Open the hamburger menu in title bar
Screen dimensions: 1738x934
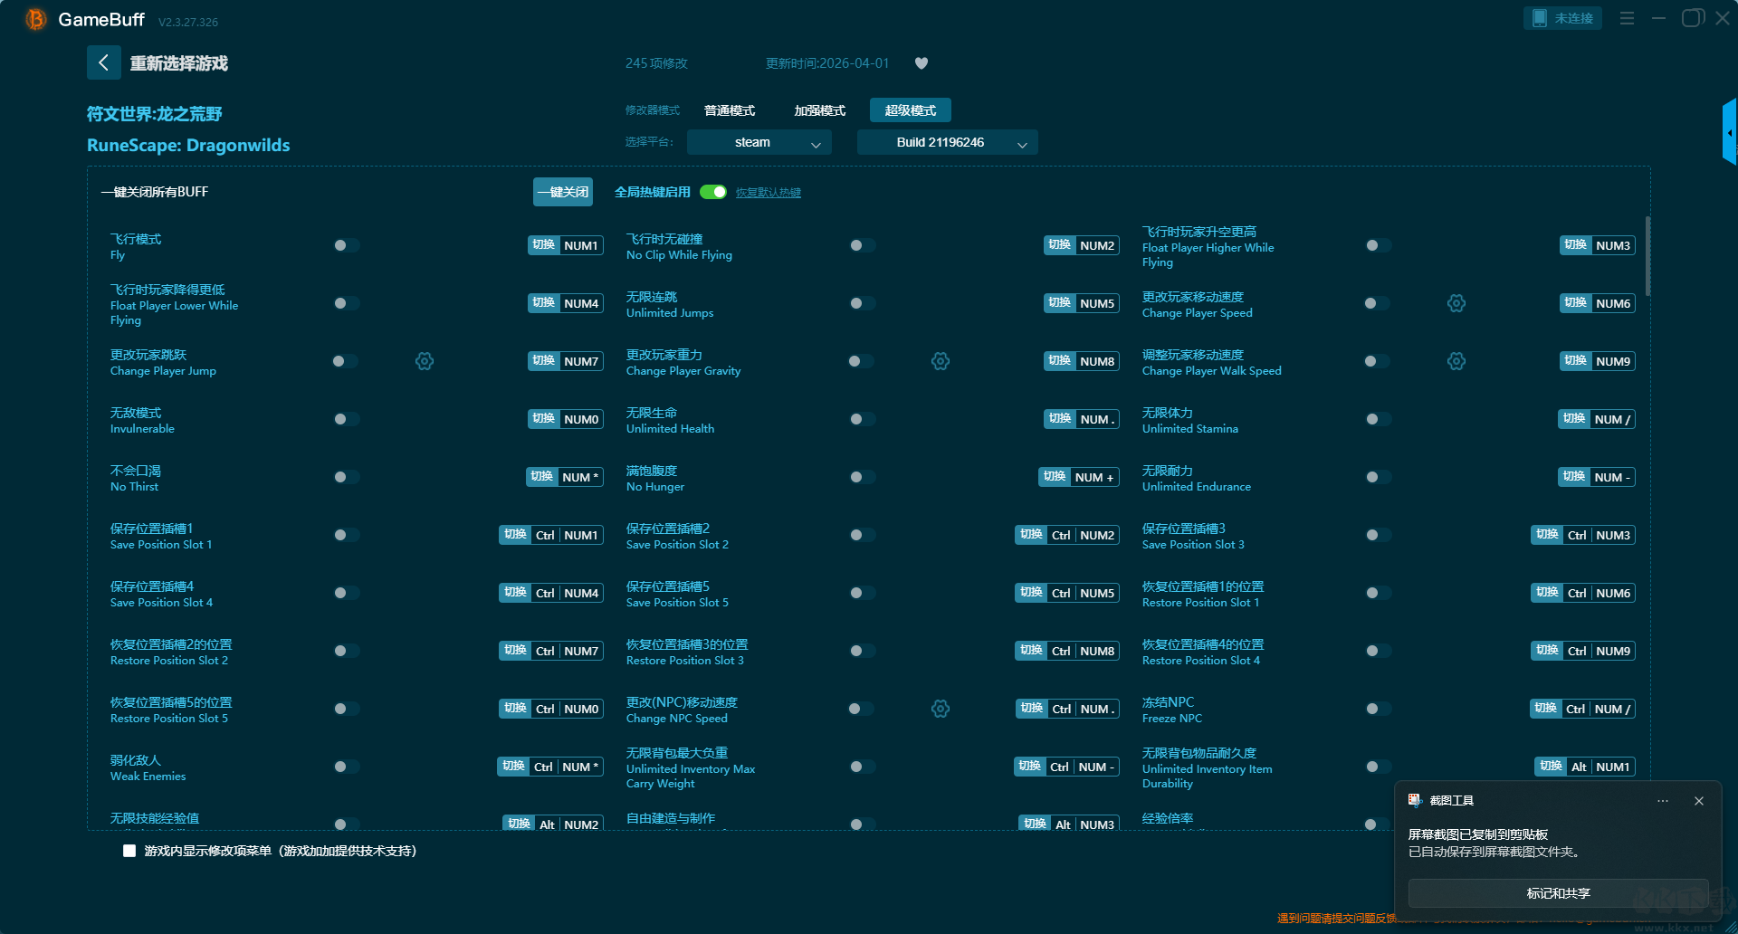click(1627, 18)
